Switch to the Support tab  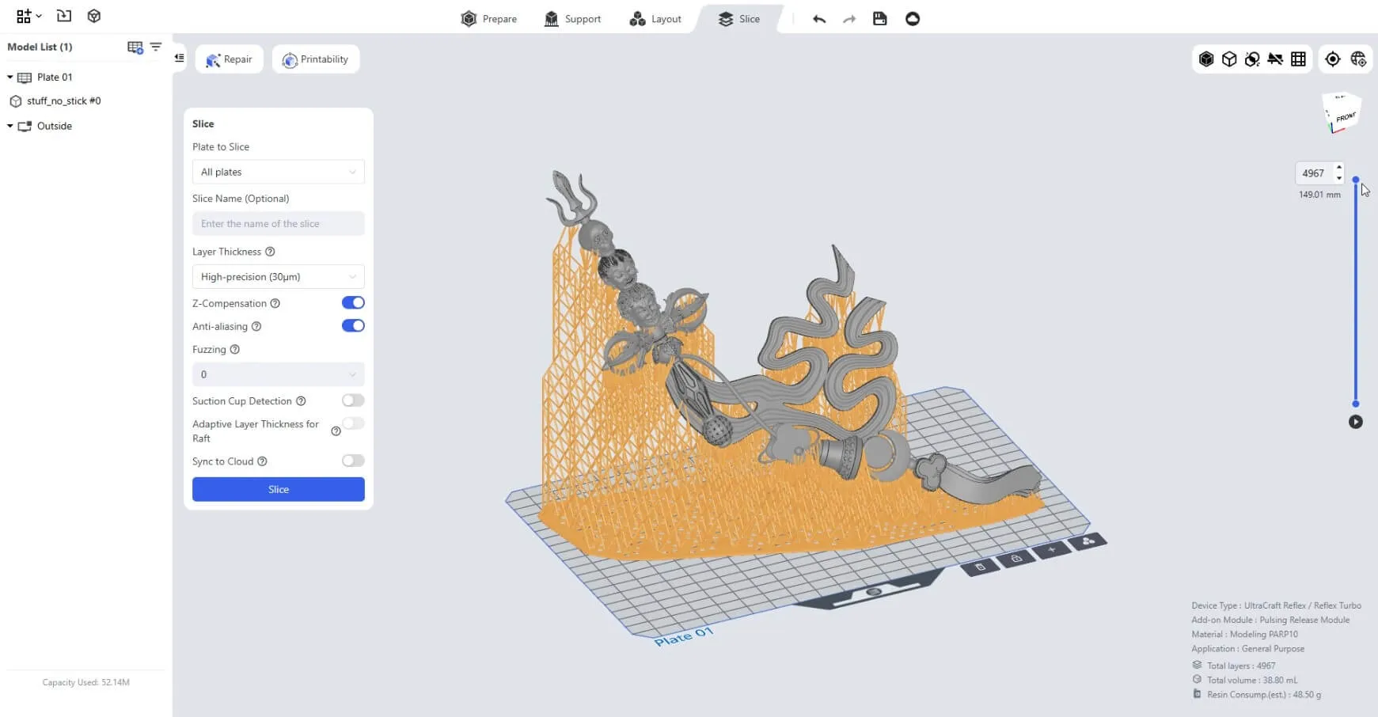pos(572,19)
